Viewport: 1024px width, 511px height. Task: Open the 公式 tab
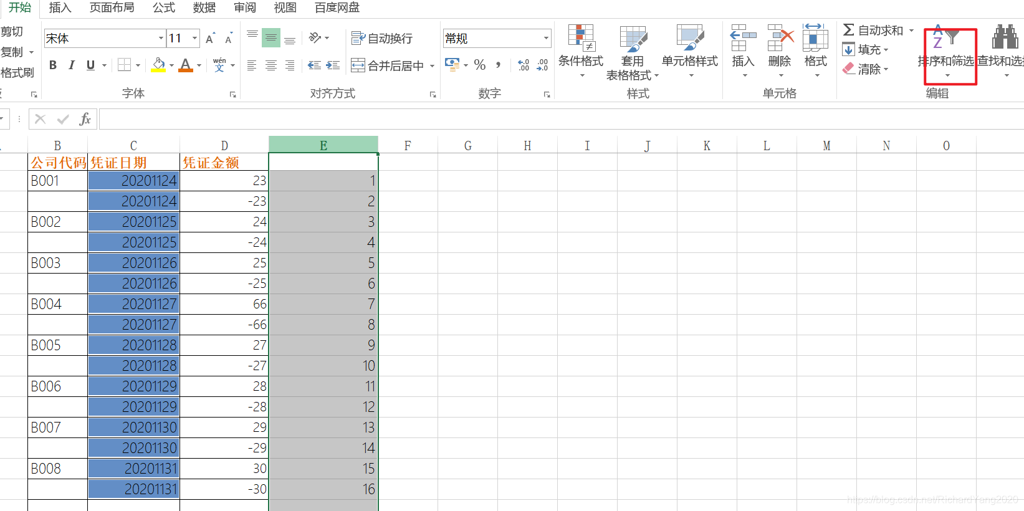pos(164,7)
